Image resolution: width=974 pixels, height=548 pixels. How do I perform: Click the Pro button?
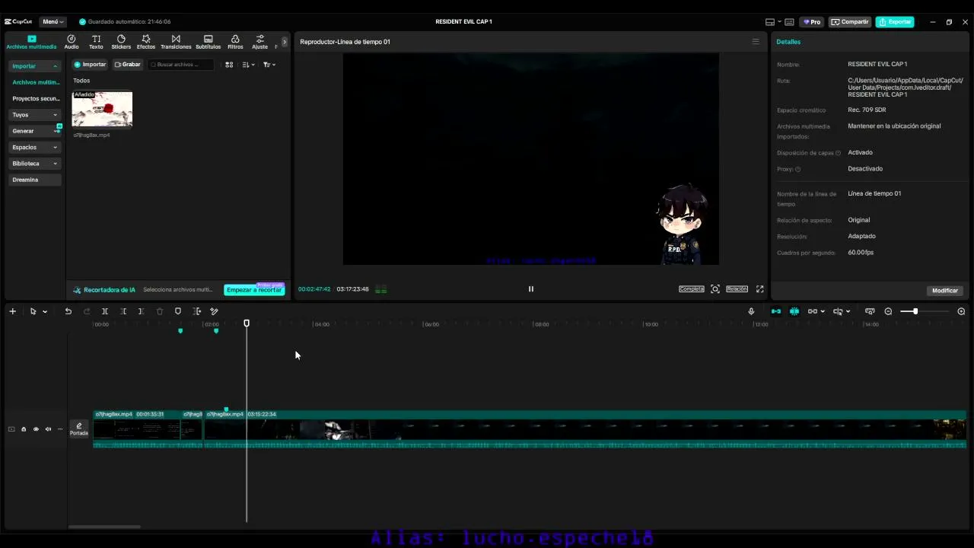(x=812, y=22)
